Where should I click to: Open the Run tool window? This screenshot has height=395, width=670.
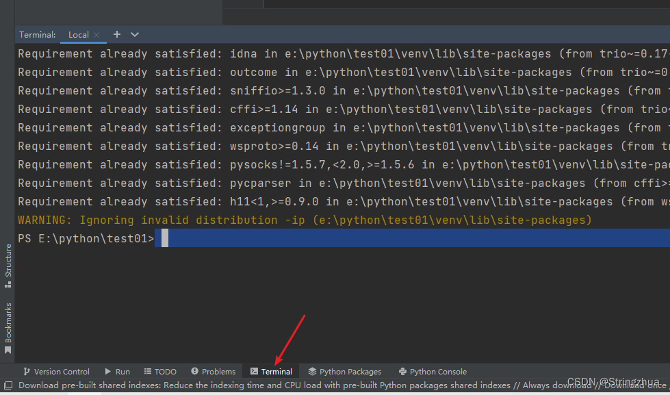(x=117, y=371)
